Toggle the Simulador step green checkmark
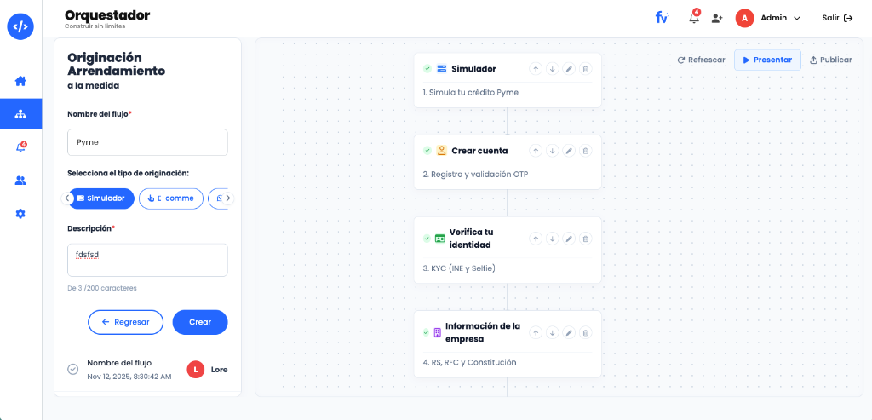The image size is (872, 420). coord(427,69)
